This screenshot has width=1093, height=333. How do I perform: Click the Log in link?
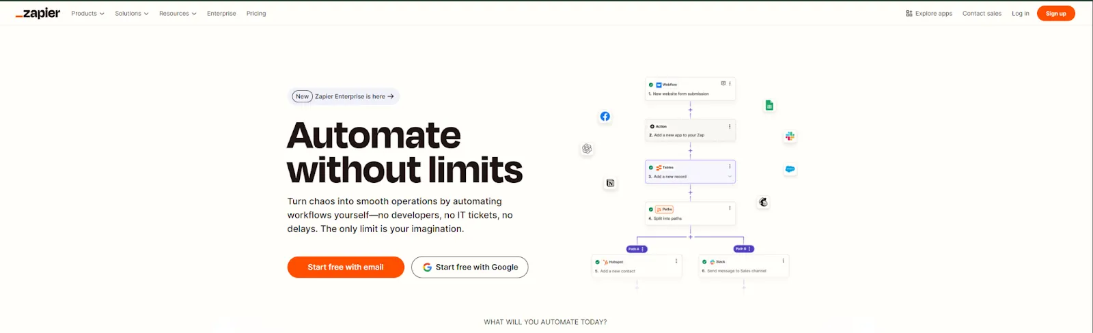click(1021, 14)
